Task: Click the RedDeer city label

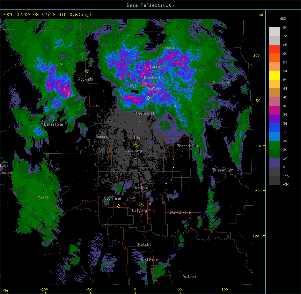Action: tap(154, 89)
